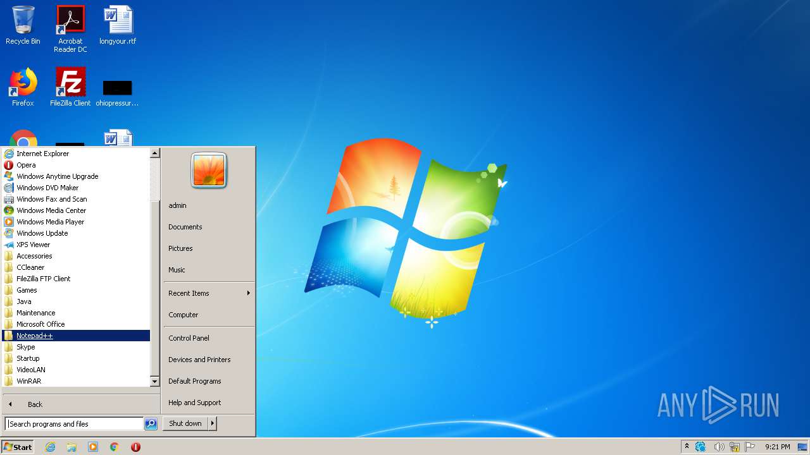Open Internet Explorer from the Start menu list
The image size is (810, 455).
[76, 154]
